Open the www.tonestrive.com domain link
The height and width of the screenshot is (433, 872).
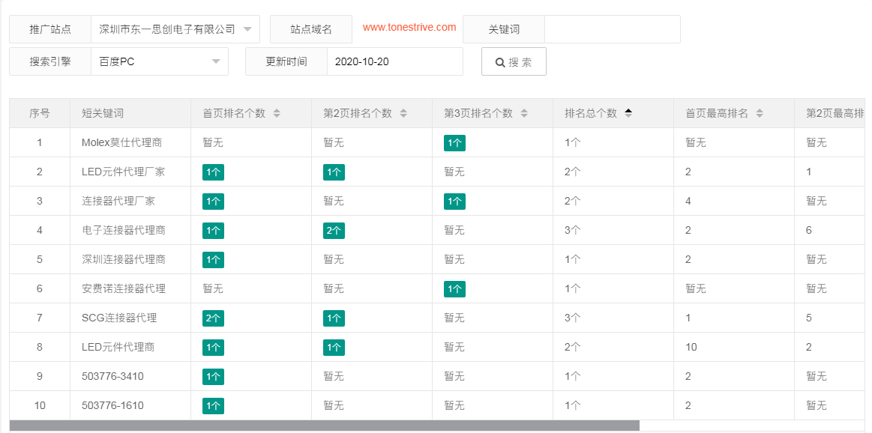click(x=409, y=27)
